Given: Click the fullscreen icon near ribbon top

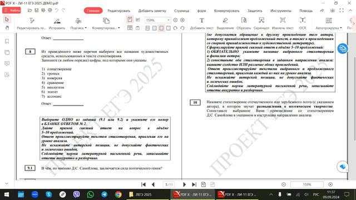Looking at the screenshot, I should tap(342, 11).
